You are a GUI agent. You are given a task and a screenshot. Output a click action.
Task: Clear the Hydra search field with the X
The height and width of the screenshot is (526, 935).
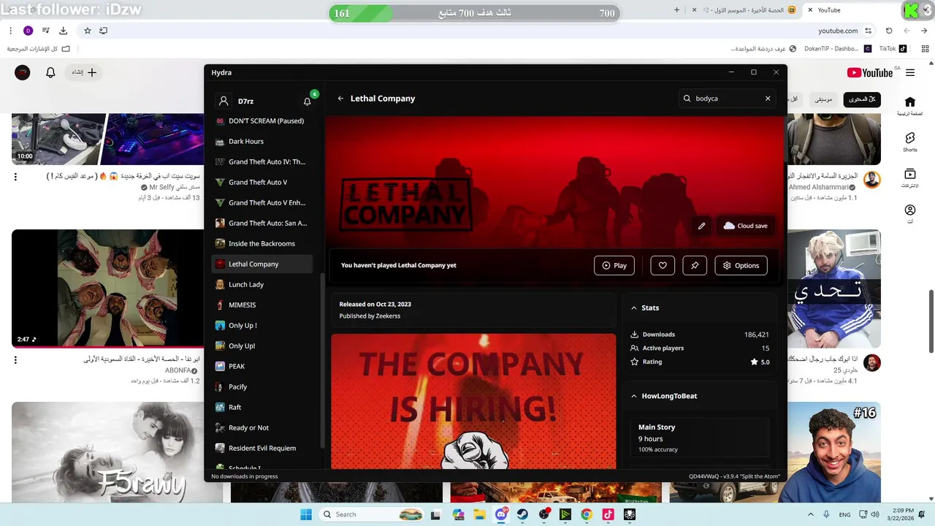[x=768, y=98]
